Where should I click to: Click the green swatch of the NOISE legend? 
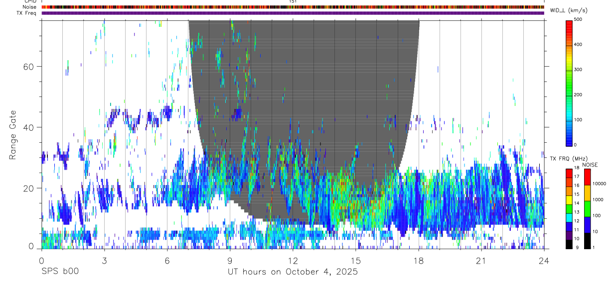[x=587, y=209]
